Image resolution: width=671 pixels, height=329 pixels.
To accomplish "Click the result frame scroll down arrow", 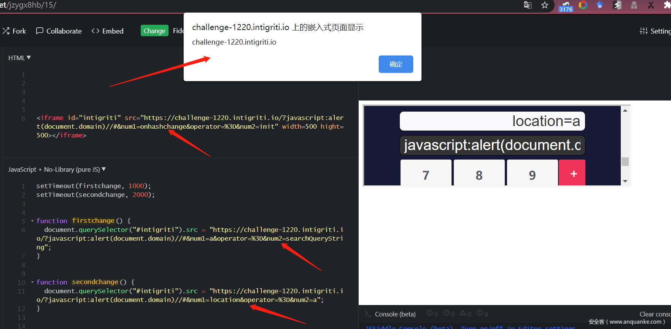I will [625, 181].
